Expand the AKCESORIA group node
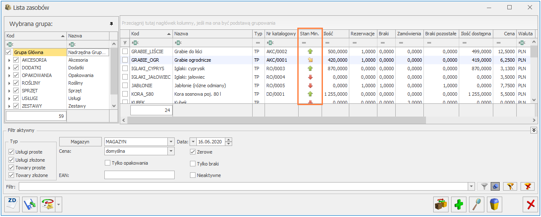 9,60
